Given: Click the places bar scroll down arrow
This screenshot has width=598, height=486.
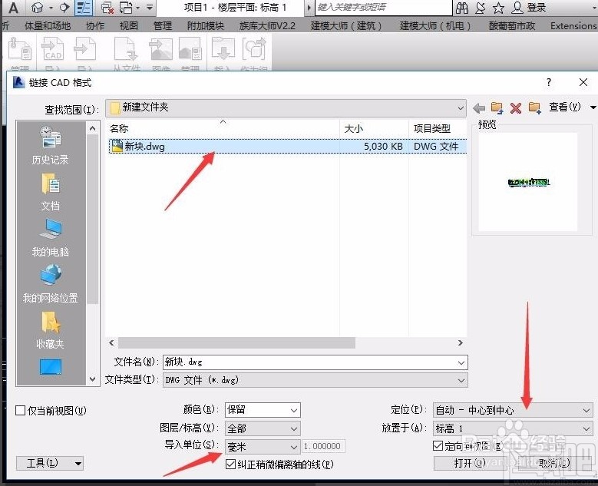Looking at the screenshot, I should pos(92,379).
